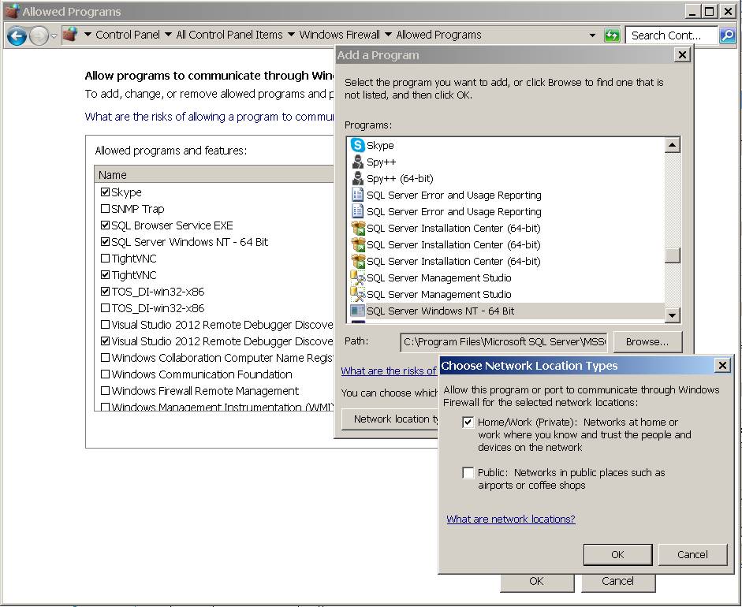Check unchecked TOS_DI-win32-x86 checkbox
Image resolution: width=742 pixels, height=607 pixels.
coord(105,308)
